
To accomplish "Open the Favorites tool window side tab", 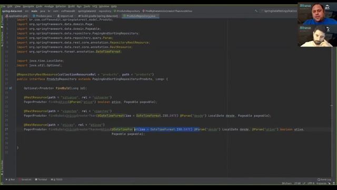I will (x=2, y=168).
